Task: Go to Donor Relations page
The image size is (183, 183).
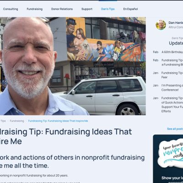Action: click(62, 9)
